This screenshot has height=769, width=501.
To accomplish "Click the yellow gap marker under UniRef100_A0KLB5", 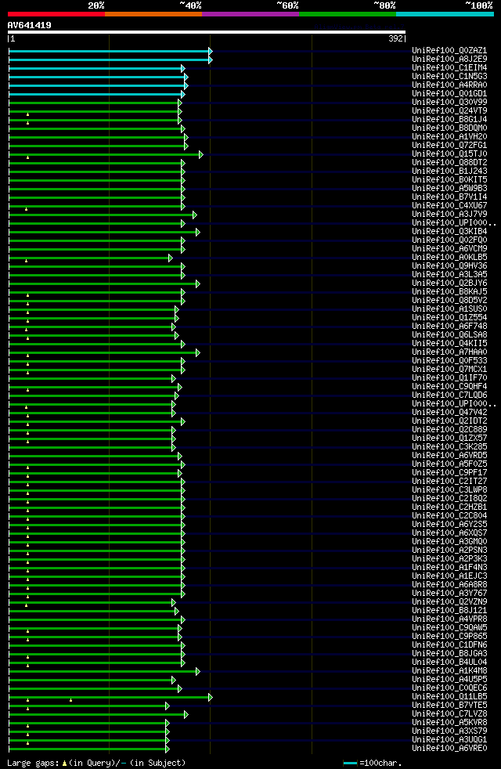I will coord(27,261).
